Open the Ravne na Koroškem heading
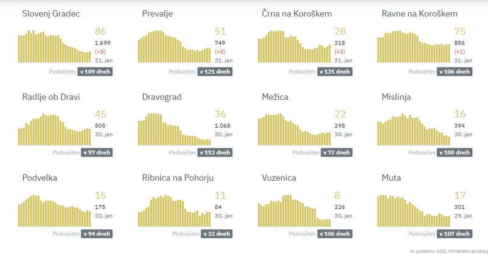488x263 pixels. click(x=418, y=13)
